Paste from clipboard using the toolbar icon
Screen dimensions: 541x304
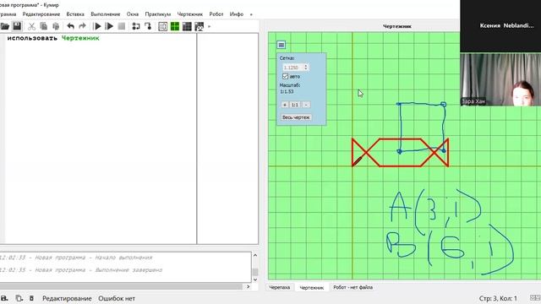coord(56,26)
